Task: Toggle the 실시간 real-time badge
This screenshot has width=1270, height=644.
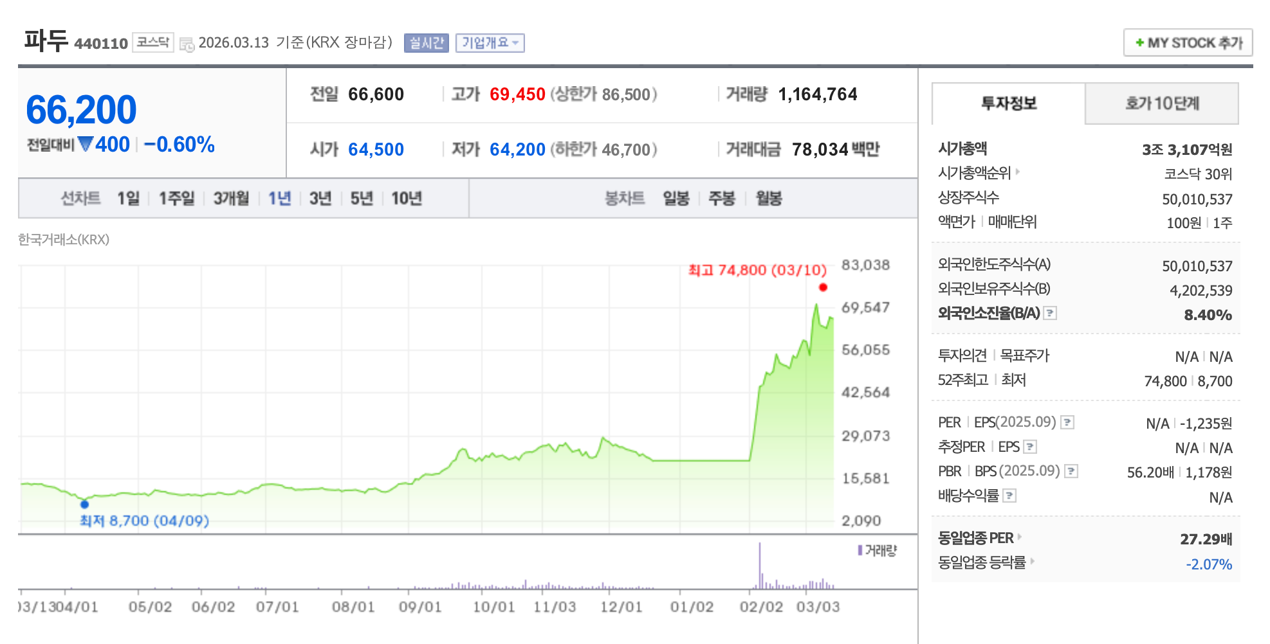Action: [427, 43]
